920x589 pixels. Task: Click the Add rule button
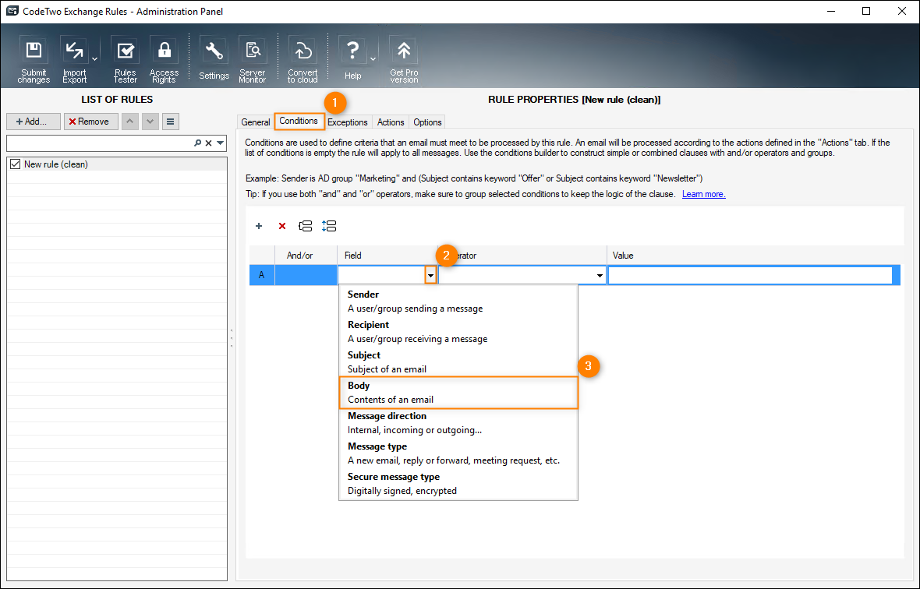(x=33, y=122)
